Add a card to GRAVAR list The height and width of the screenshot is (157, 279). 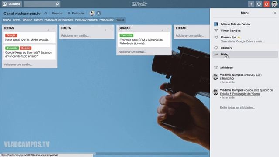pyautogui.click(x=133, y=52)
